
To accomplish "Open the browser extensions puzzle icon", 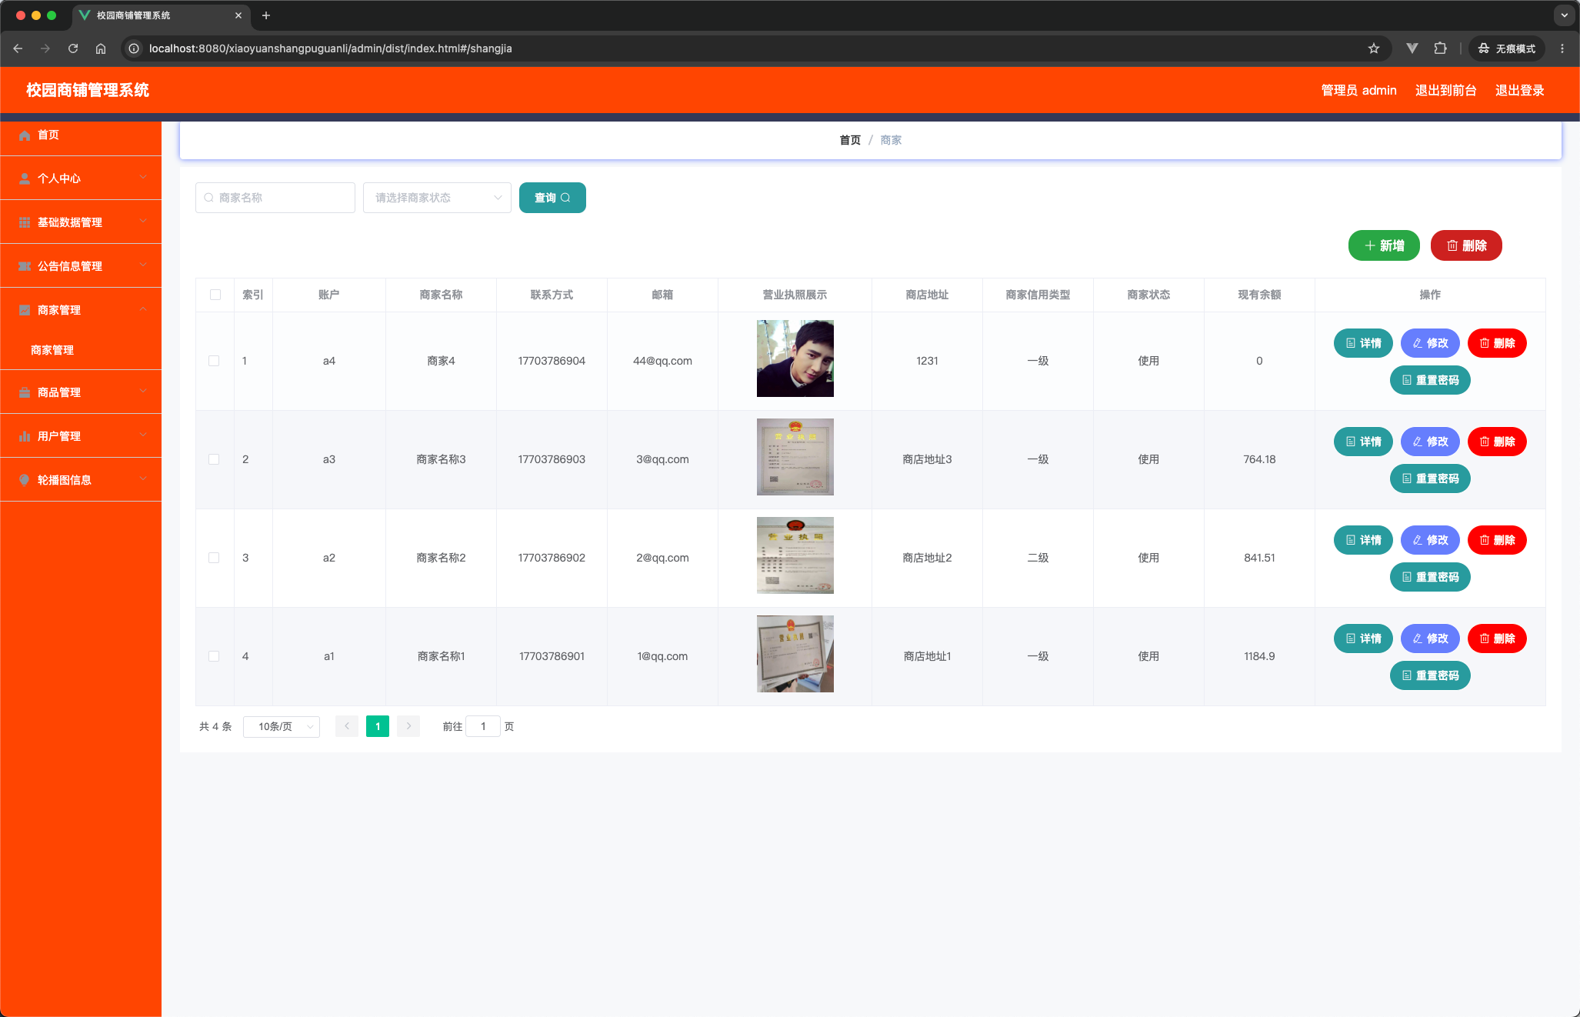I will (1440, 48).
